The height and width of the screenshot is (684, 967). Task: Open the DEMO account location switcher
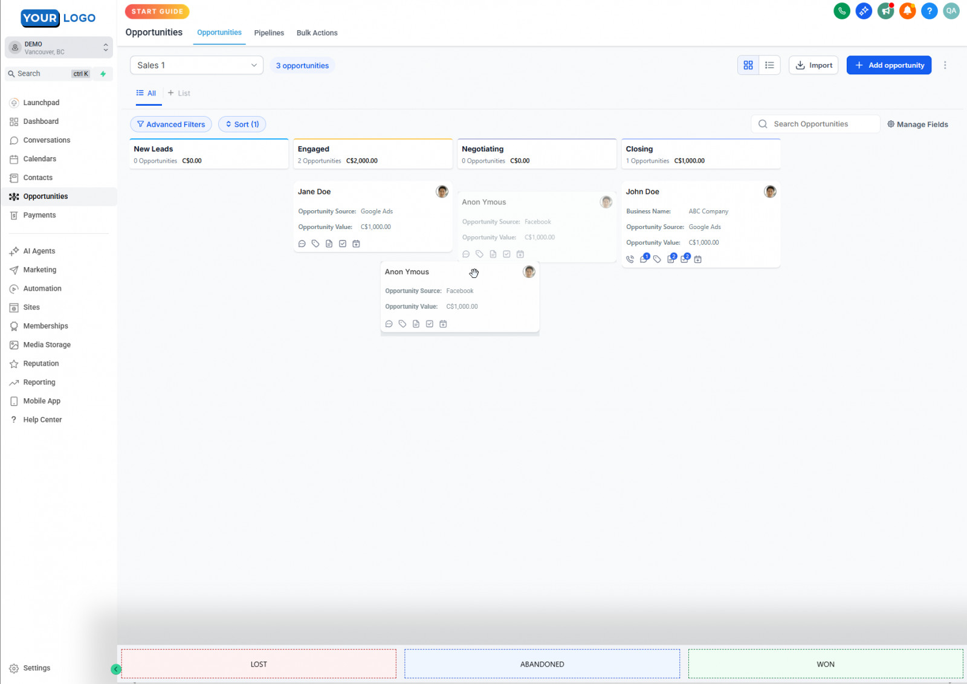pos(59,48)
